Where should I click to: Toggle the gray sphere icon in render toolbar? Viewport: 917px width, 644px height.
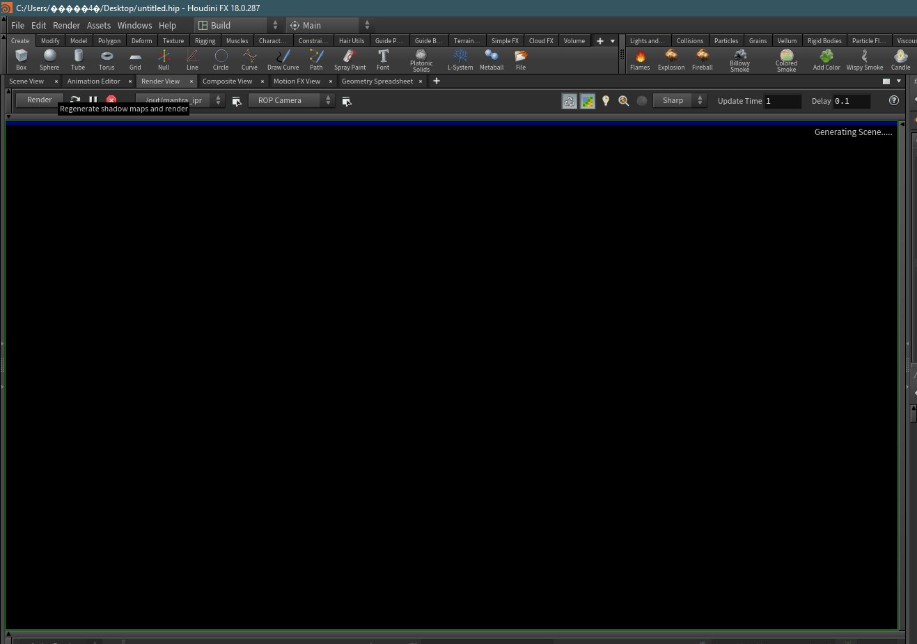pyautogui.click(x=642, y=101)
